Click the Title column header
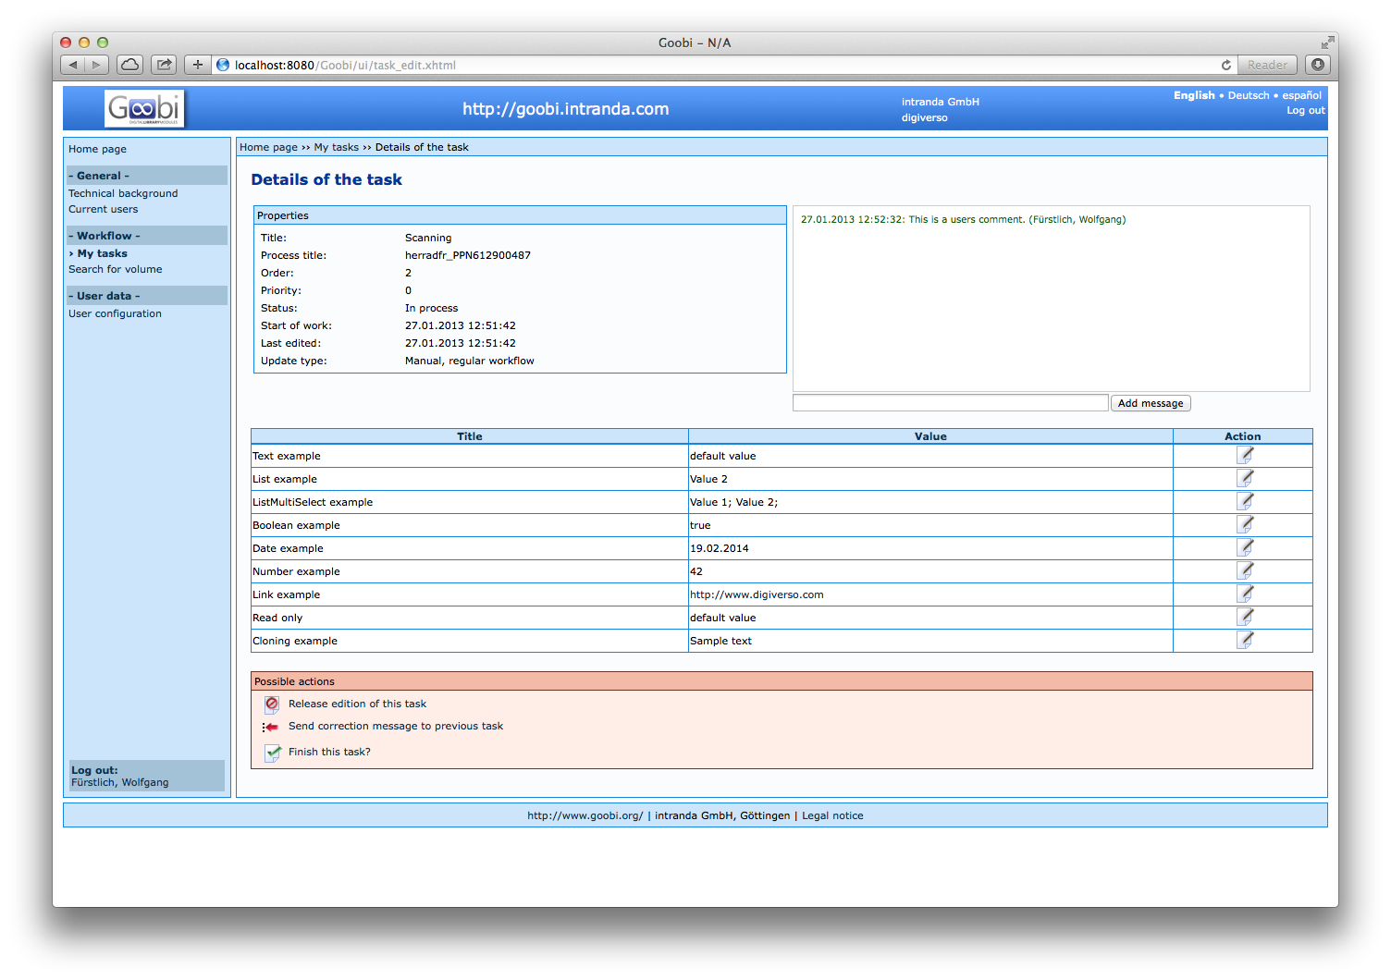Image resolution: width=1391 pixels, height=980 pixels. click(x=469, y=436)
